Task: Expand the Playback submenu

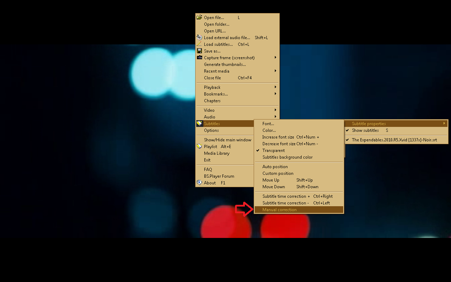Action: click(212, 87)
